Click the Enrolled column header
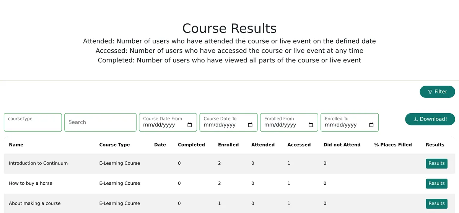The width and height of the screenshot is (459, 213). coord(228,145)
